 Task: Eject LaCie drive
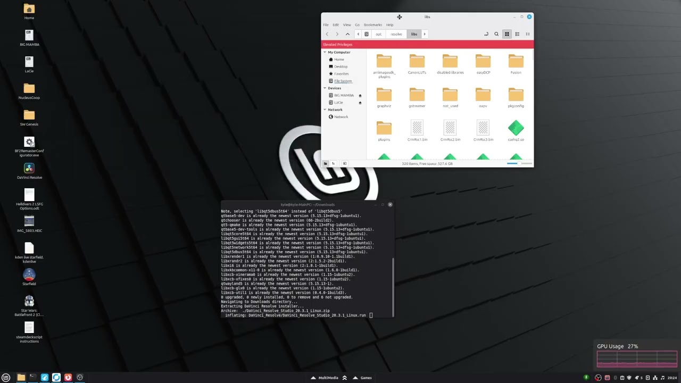[360, 103]
